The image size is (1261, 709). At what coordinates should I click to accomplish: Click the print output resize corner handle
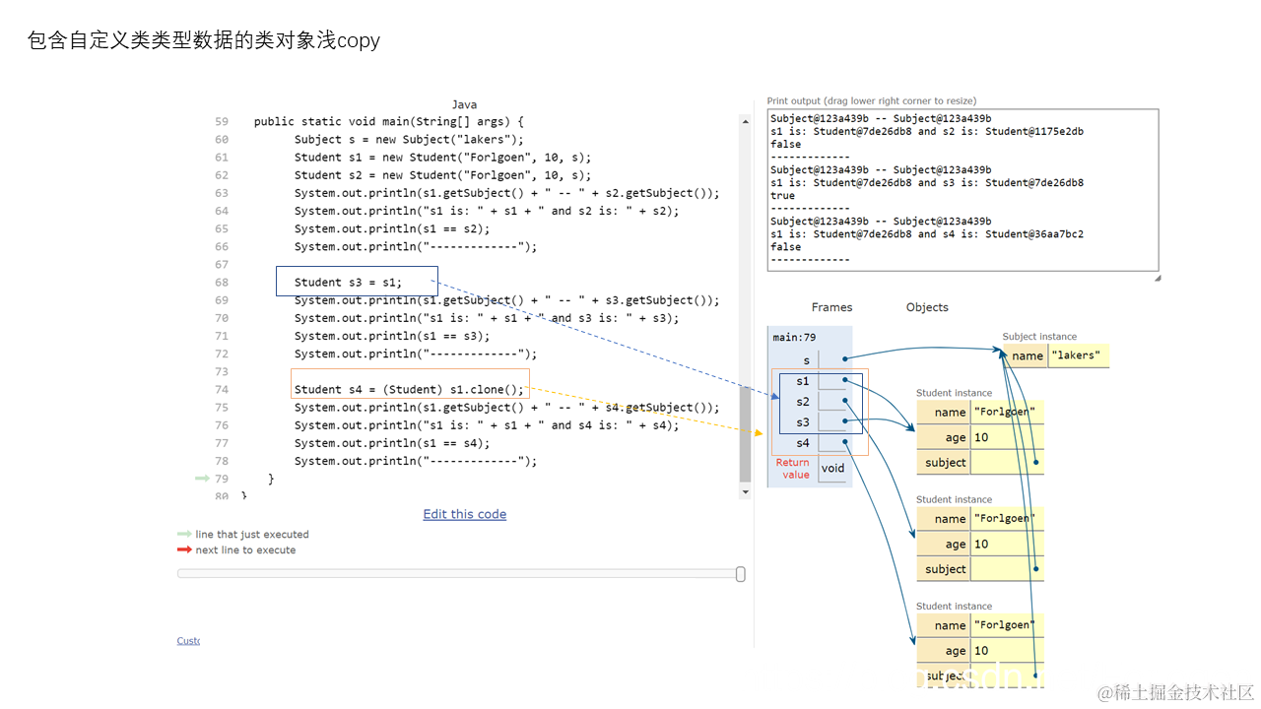coord(1158,278)
